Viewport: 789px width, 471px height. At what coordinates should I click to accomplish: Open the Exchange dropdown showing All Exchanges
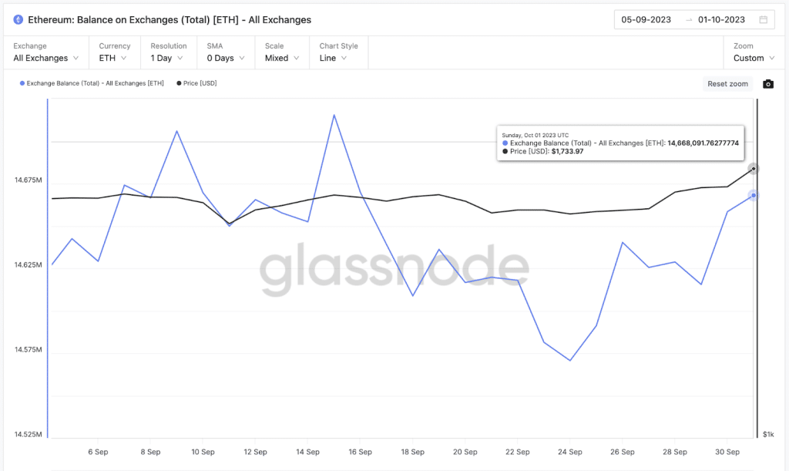45,57
